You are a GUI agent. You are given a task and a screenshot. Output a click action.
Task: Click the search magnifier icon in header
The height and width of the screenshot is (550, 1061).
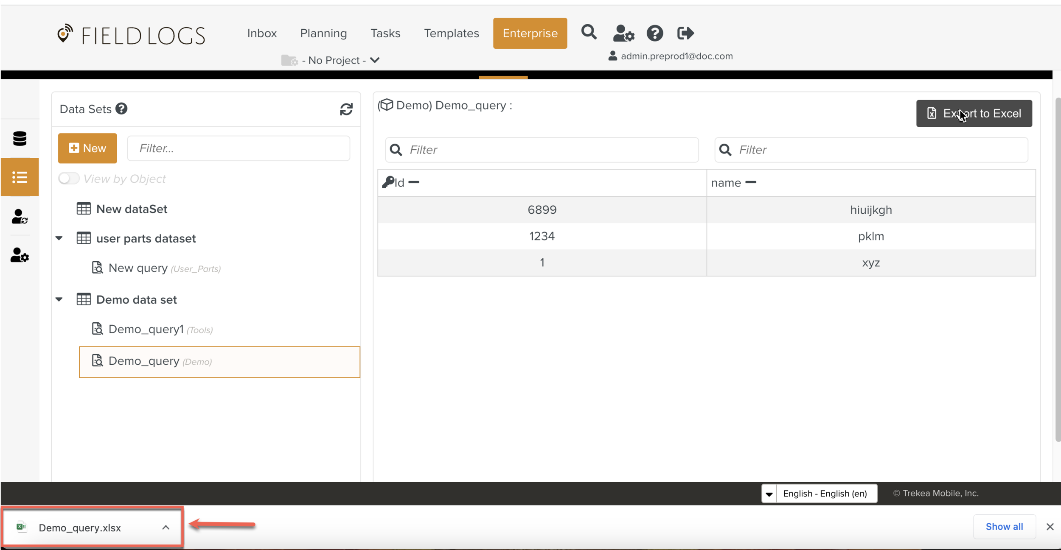tap(589, 33)
